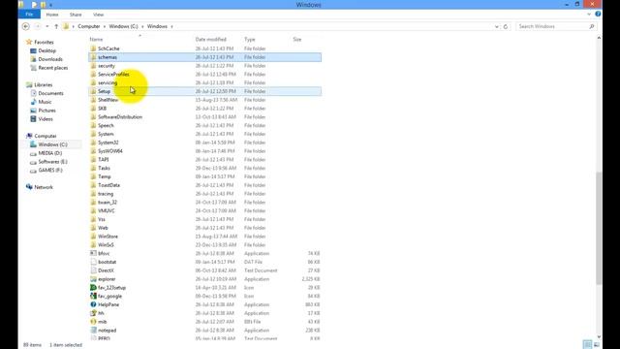Viewport: 620px width, 349px height.
Task: Click the Favorites star icon
Action: [29, 42]
